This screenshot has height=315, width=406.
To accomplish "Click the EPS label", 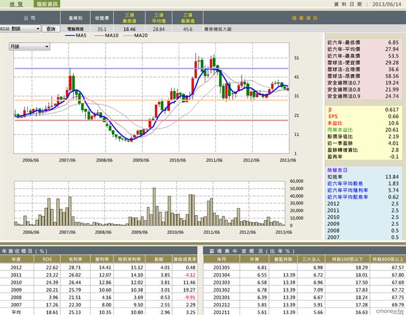I will point(333,116).
